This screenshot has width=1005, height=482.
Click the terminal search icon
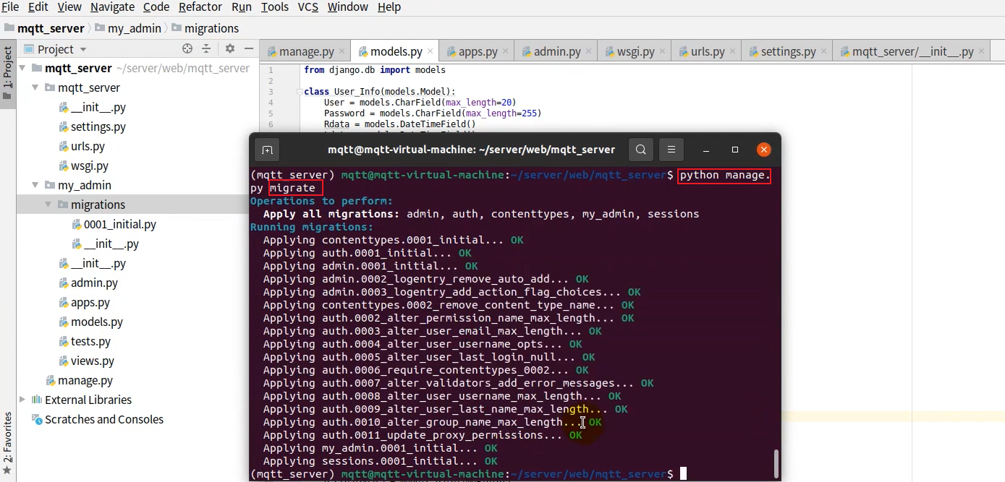(x=641, y=150)
